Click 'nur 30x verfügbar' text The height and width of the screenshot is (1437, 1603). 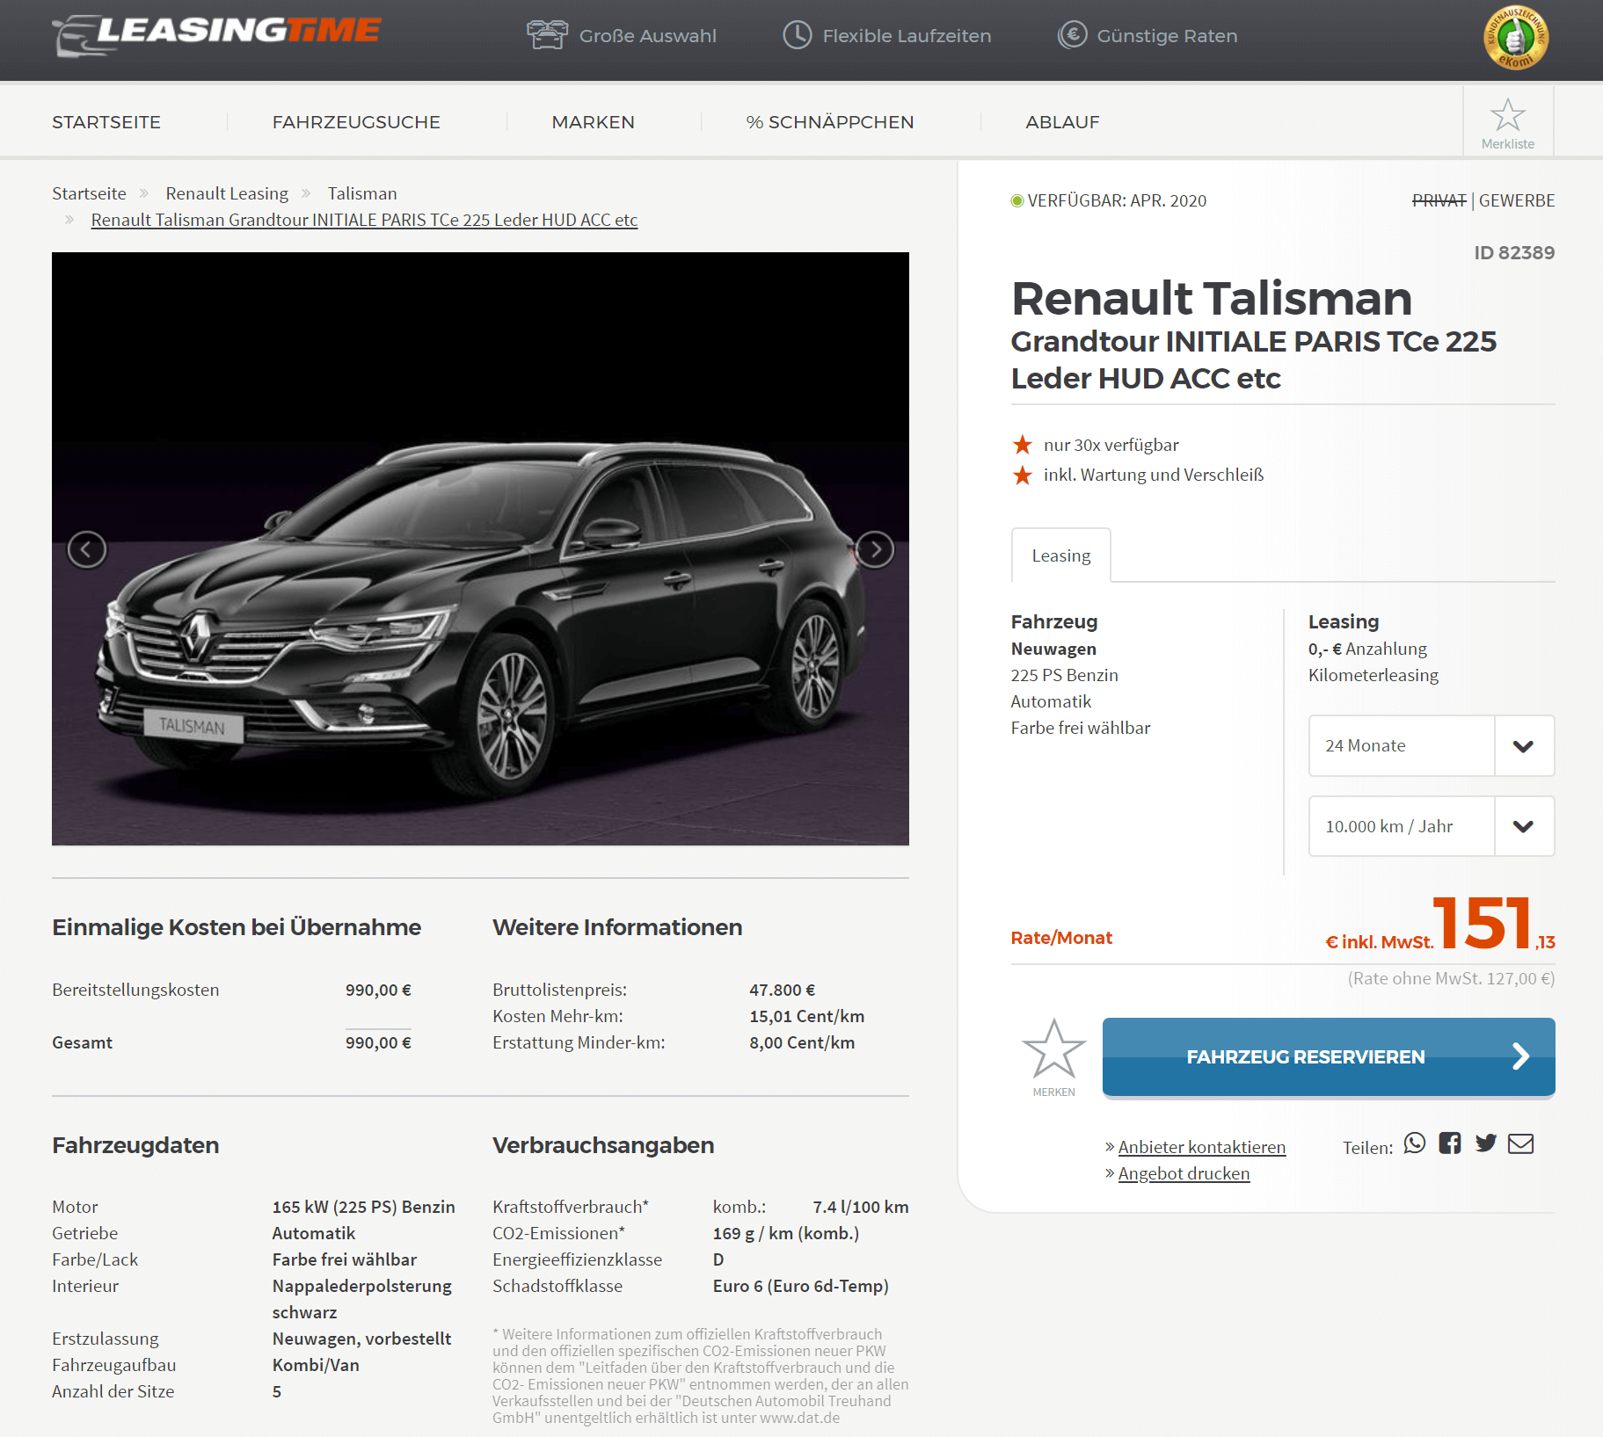[1111, 445]
